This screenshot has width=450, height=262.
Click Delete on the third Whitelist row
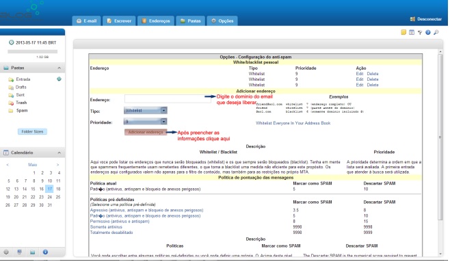point(373,85)
